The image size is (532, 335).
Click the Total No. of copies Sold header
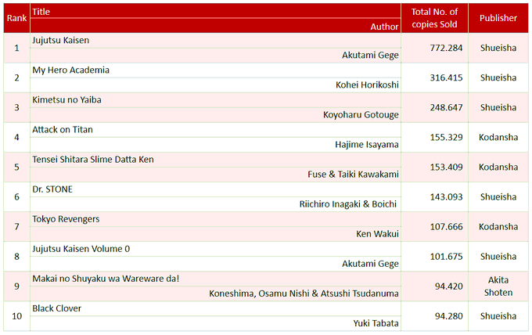(x=434, y=18)
